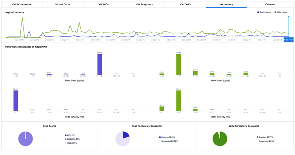Screen dimensions: 295x155
Task: Go to the VM Snapshots tab
Action: [x=144, y=5]
